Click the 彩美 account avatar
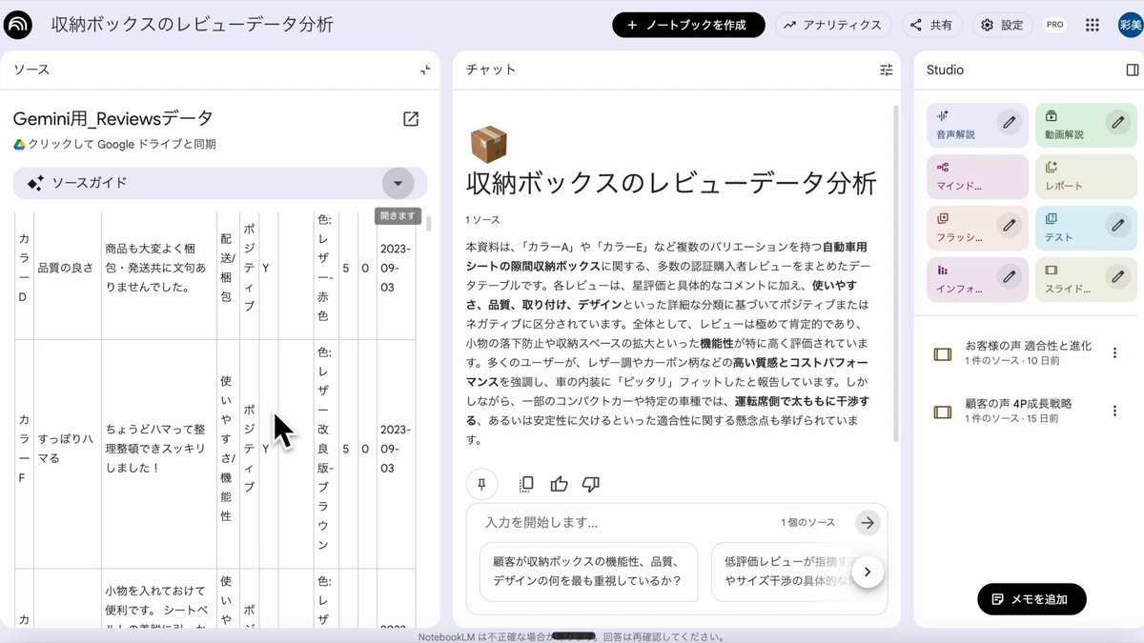 [1130, 25]
